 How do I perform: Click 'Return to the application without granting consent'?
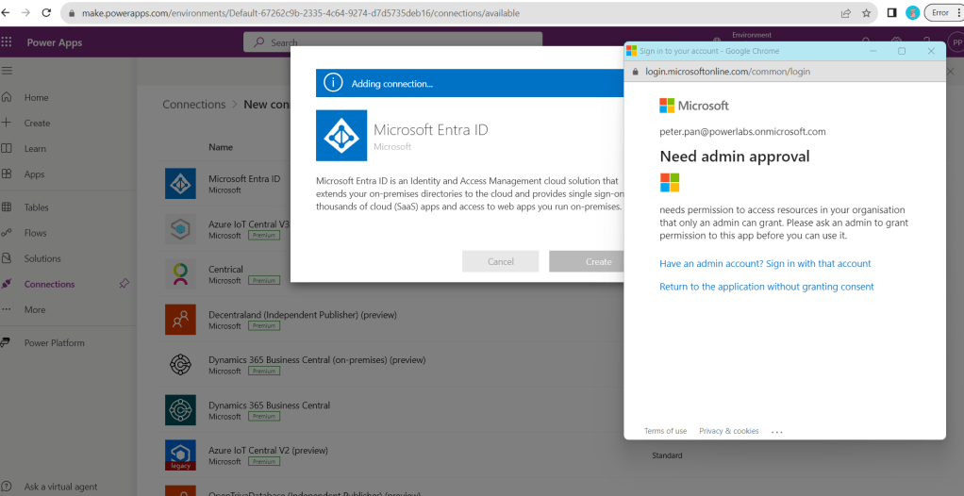(x=766, y=287)
